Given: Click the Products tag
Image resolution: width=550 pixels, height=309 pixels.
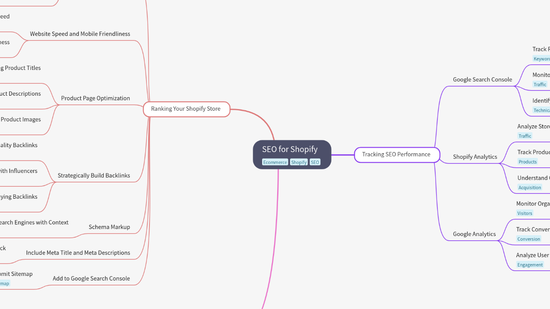Looking at the screenshot, I should [528, 162].
